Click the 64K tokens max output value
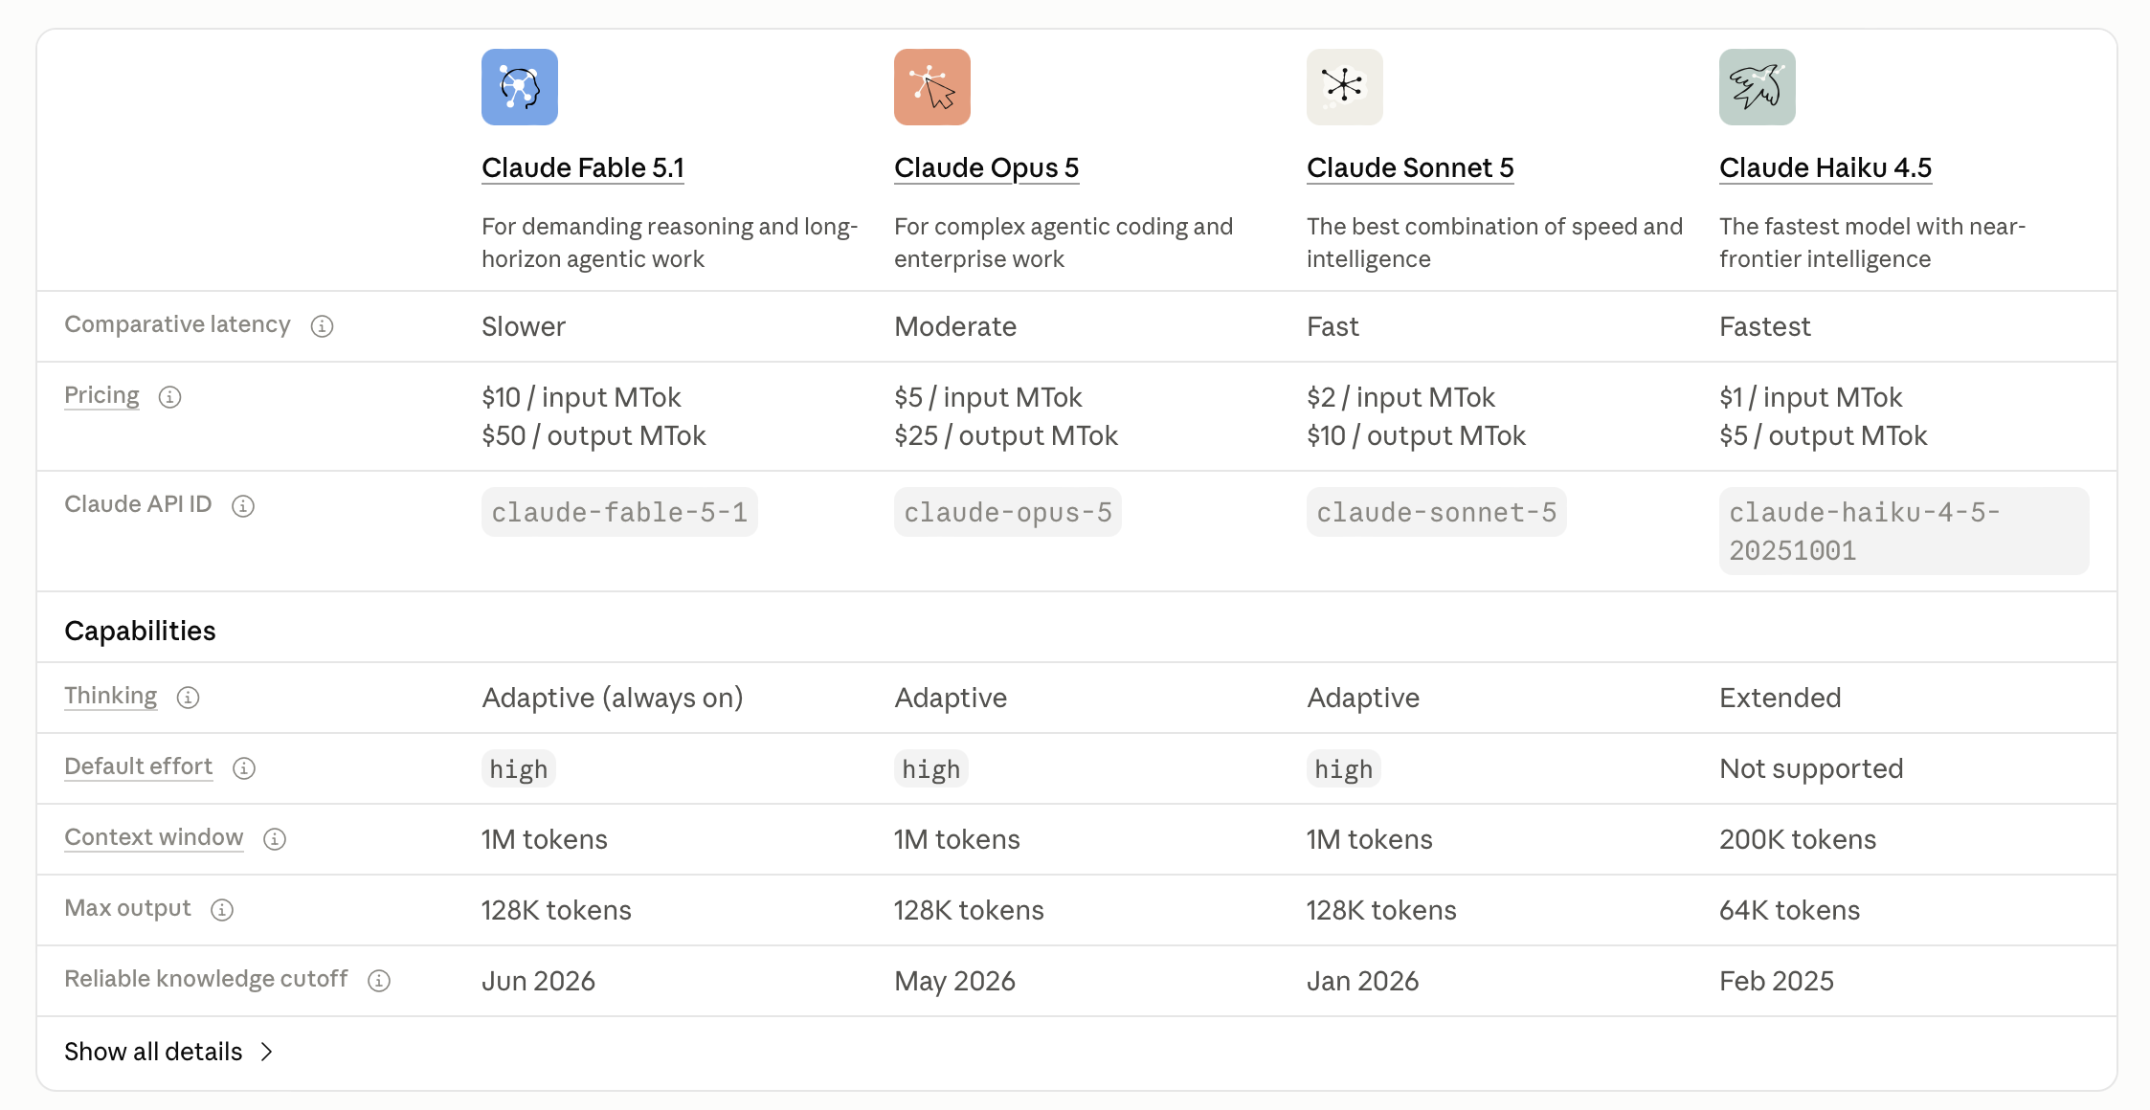The image size is (2150, 1110). click(1790, 910)
